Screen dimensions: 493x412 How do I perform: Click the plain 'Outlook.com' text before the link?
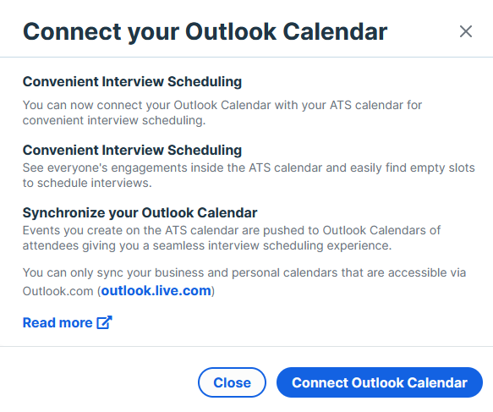(x=58, y=291)
